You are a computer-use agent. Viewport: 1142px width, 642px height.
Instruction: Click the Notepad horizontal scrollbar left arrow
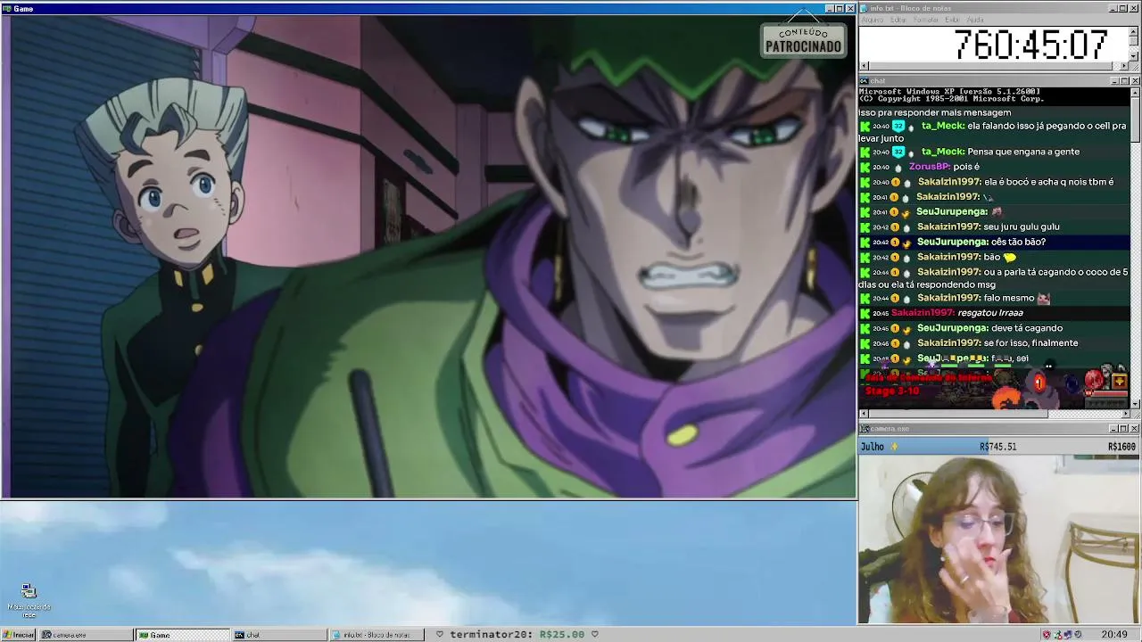point(864,66)
